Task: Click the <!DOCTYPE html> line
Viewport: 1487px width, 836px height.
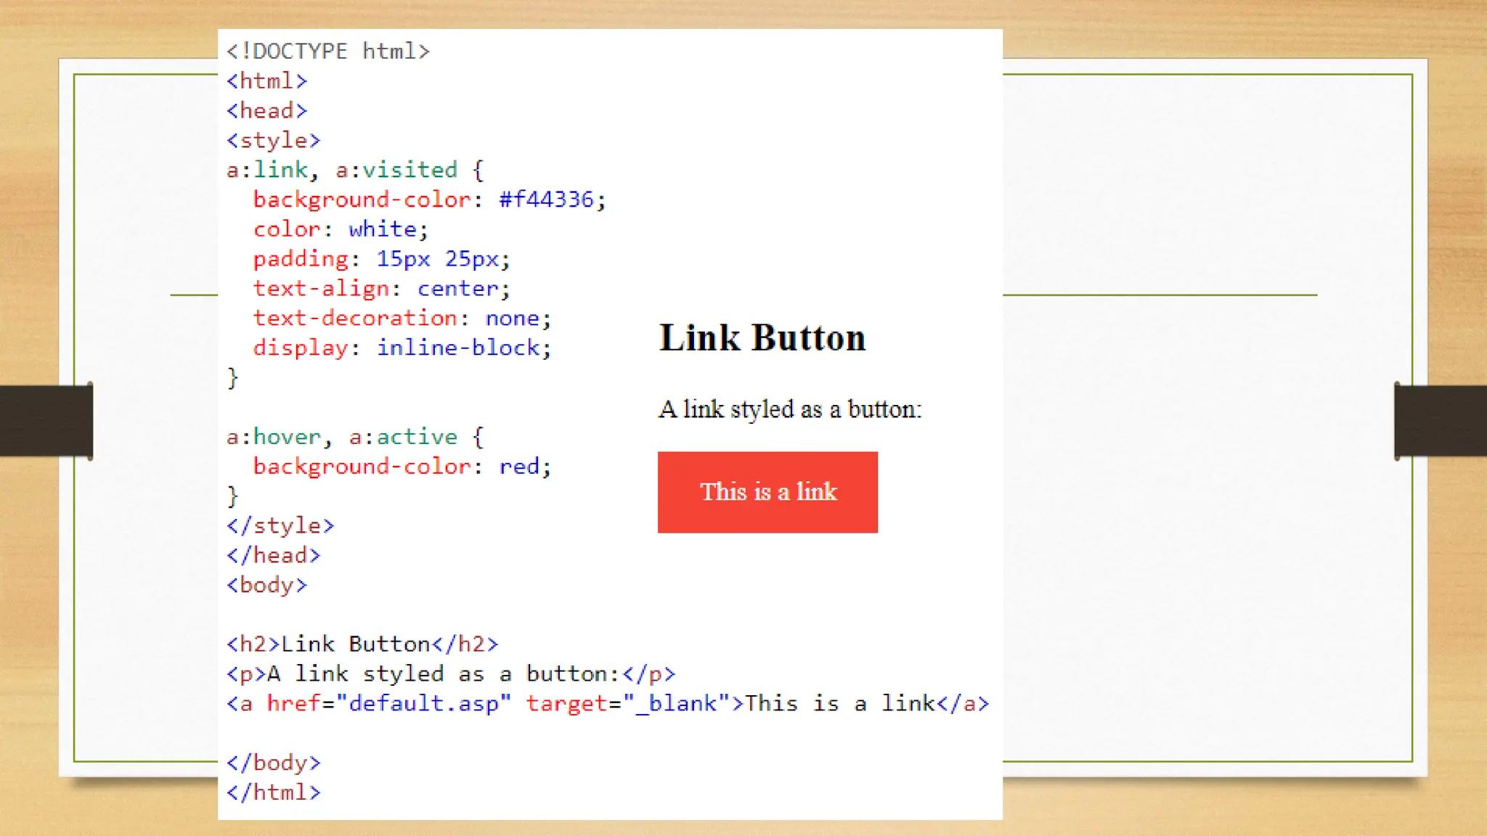Action: (327, 52)
